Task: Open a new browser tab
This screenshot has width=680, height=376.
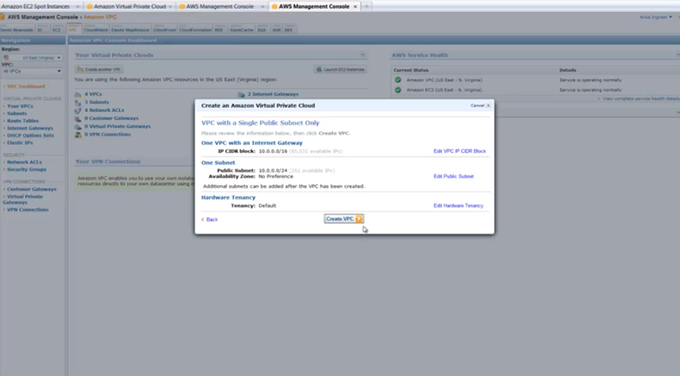Action: click(367, 7)
